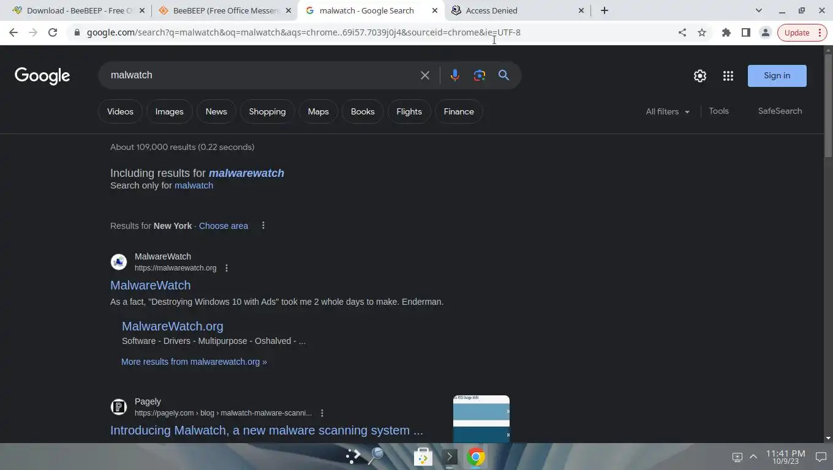The image size is (833, 470).
Task: Open the SafeSearch settings
Action: 780,111
